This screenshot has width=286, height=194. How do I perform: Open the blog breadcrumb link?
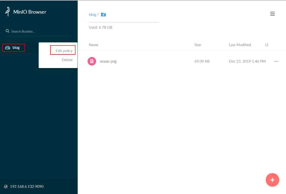click(x=92, y=15)
